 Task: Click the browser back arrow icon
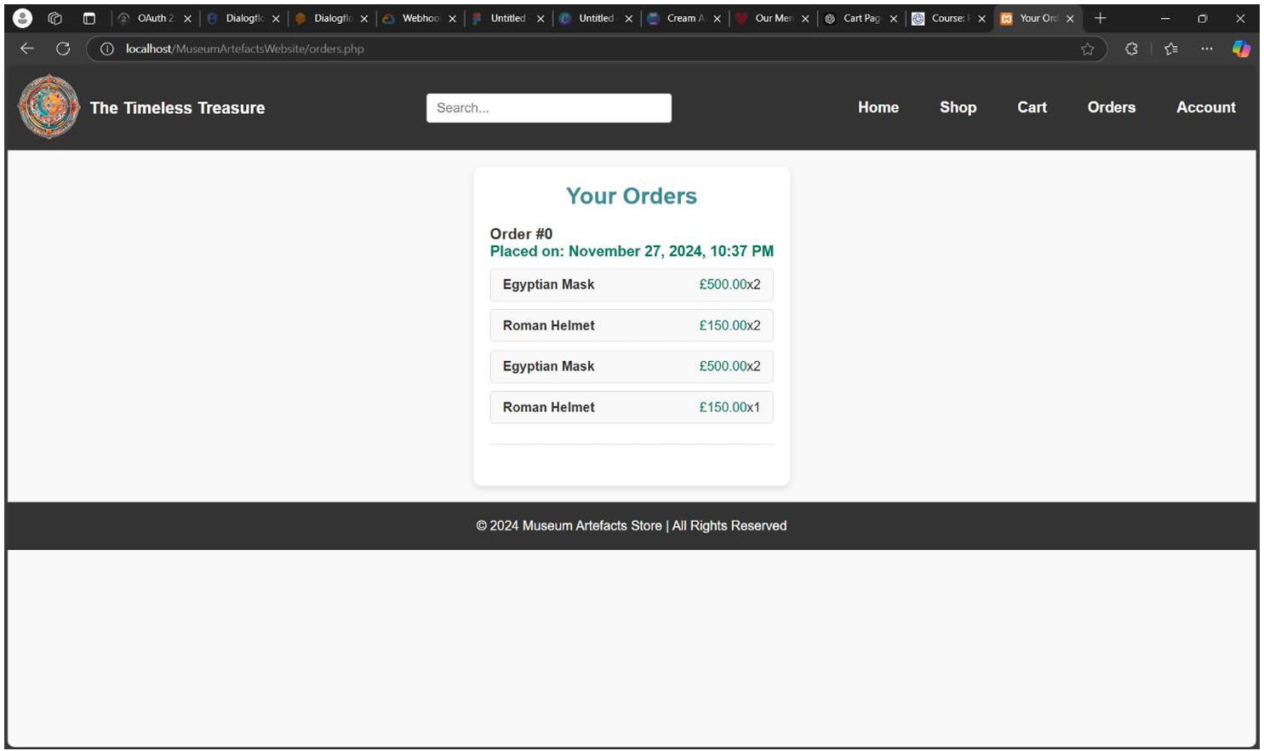(x=27, y=49)
